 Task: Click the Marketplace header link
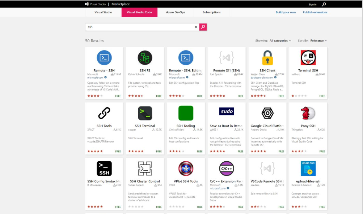pyautogui.click(x=121, y=4)
